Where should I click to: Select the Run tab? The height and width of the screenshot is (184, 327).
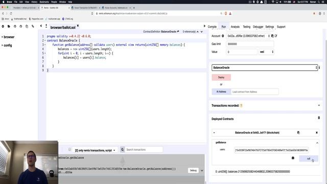coord(224,27)
